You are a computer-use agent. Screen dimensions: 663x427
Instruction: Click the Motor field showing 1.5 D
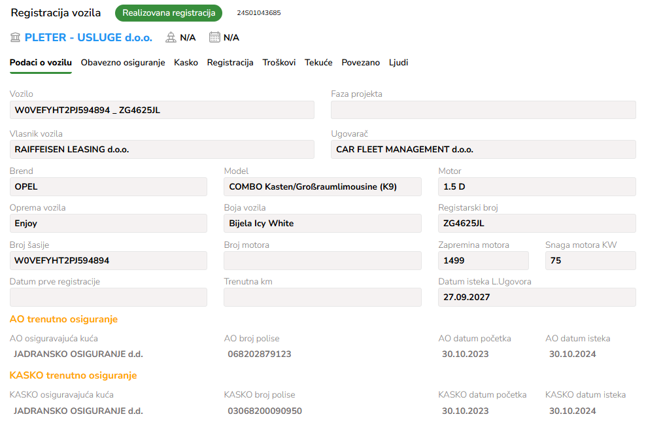point(537,186)
